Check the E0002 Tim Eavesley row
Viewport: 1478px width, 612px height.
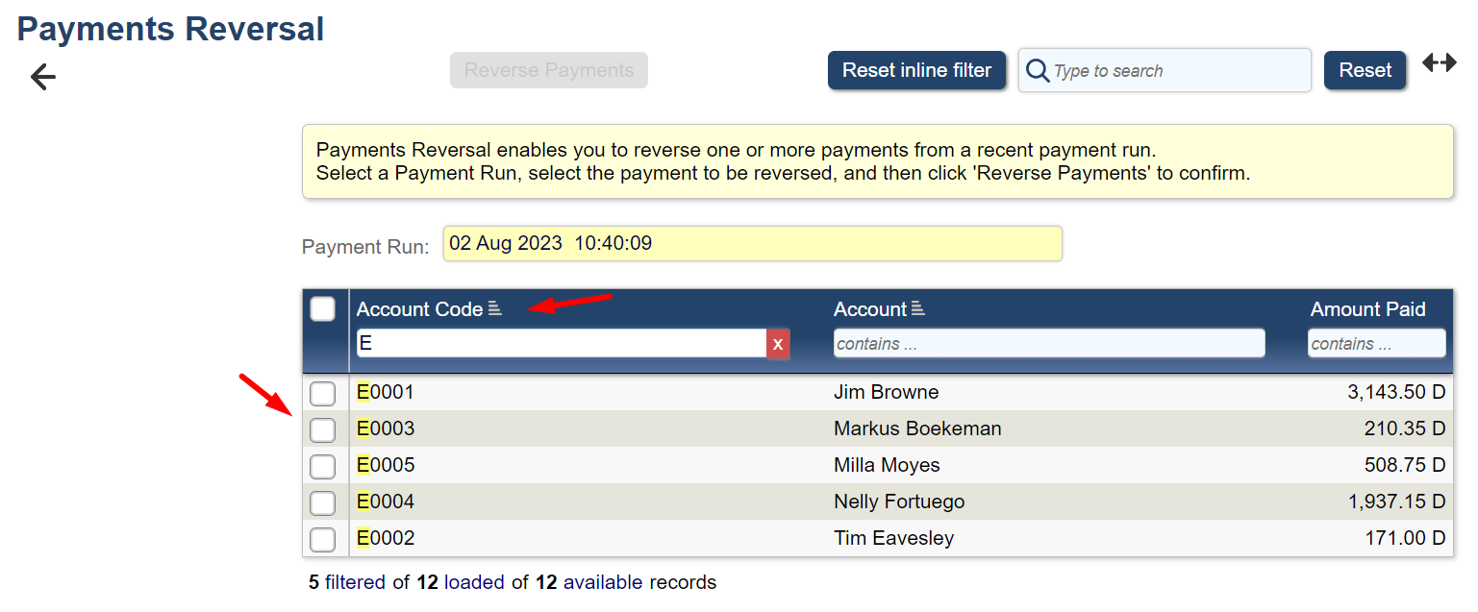[323, 539]
